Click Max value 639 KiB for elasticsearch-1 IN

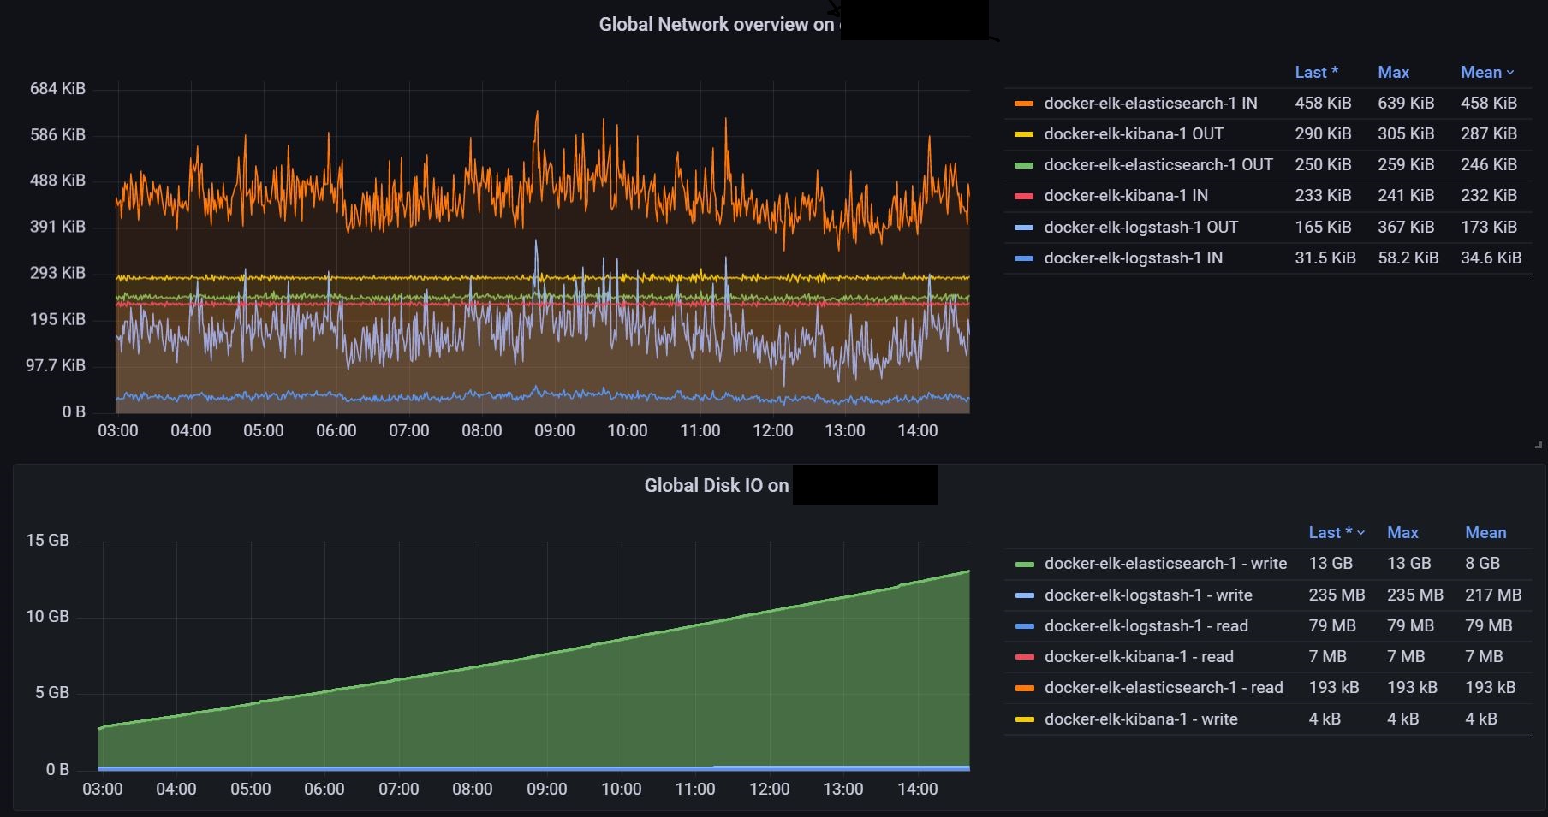tap(1406, 104)
